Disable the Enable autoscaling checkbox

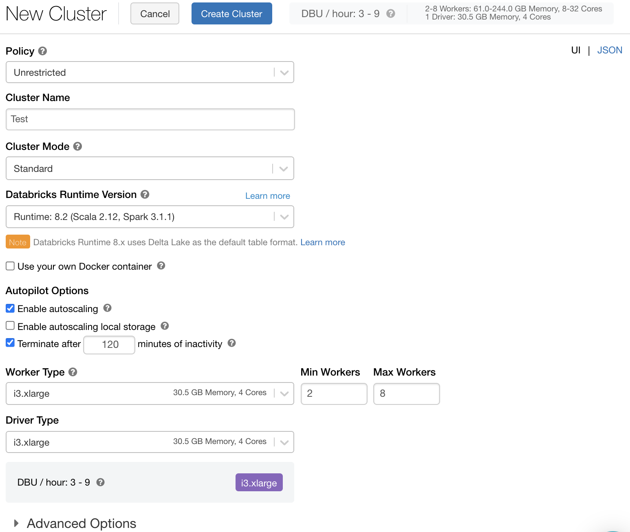(x=10, y=308)
